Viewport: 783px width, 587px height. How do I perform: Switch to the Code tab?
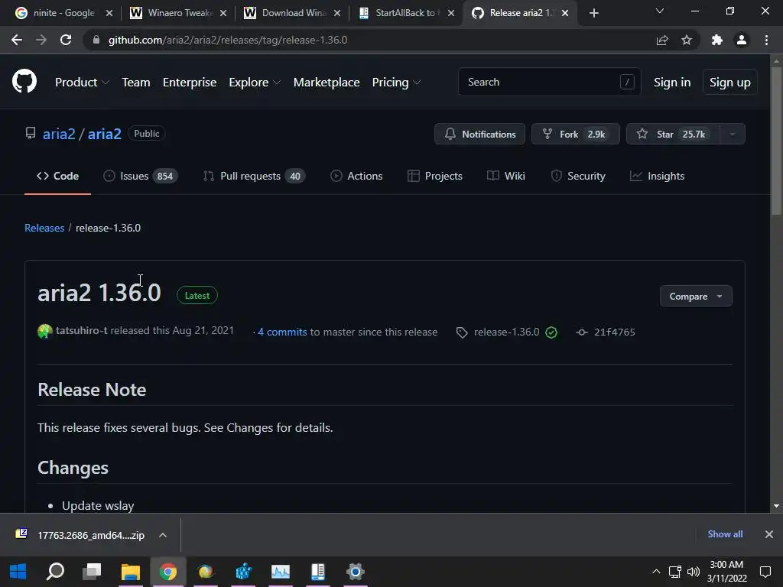(x=57, y=177)
